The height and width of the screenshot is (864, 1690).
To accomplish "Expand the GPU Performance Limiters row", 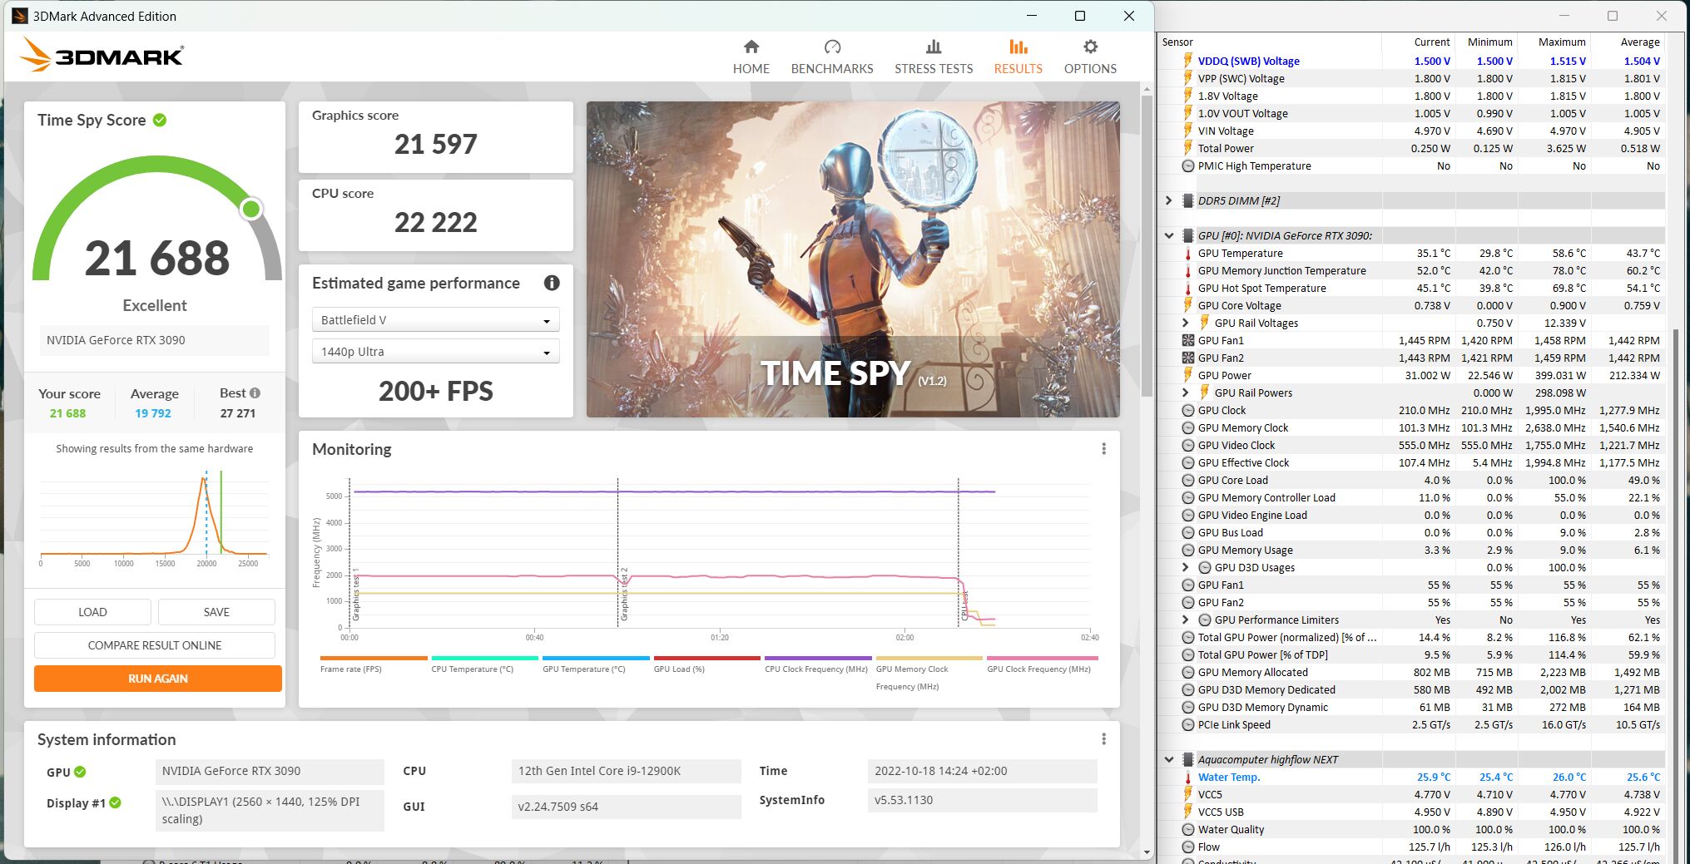I will 1185,620.
